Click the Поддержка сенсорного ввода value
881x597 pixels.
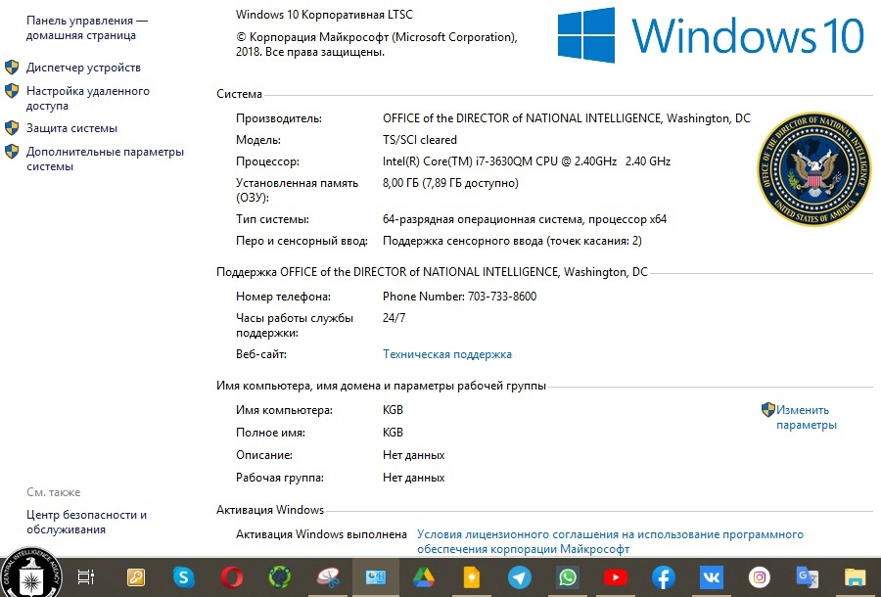[512, 241]
